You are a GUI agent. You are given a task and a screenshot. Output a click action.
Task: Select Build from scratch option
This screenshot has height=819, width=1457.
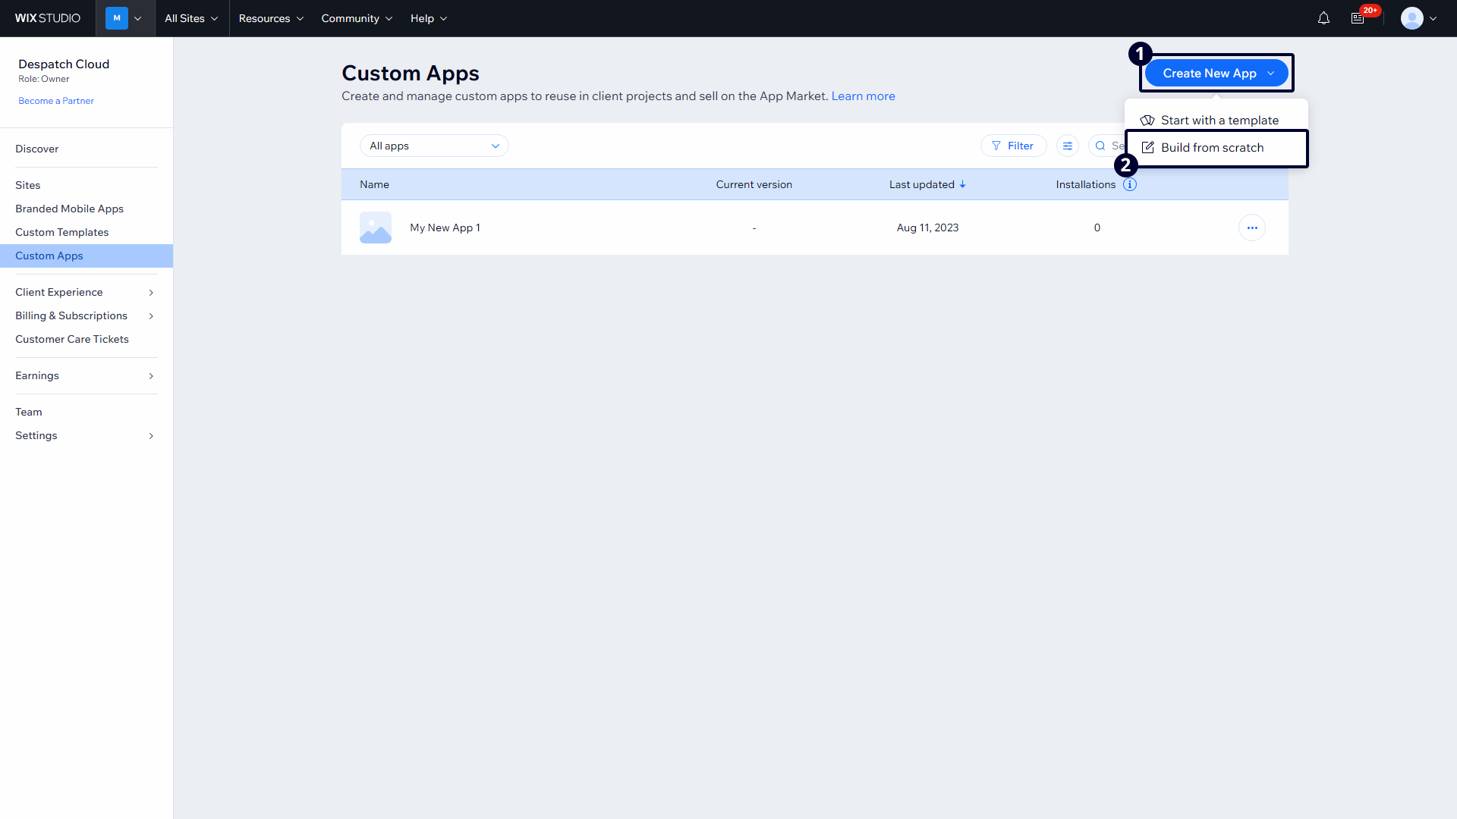click(1212, 148)
